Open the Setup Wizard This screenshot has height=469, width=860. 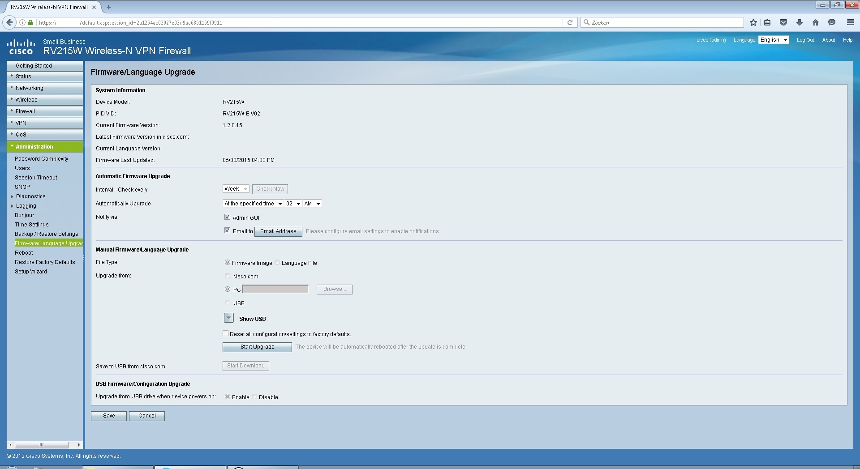coord(31,272)
